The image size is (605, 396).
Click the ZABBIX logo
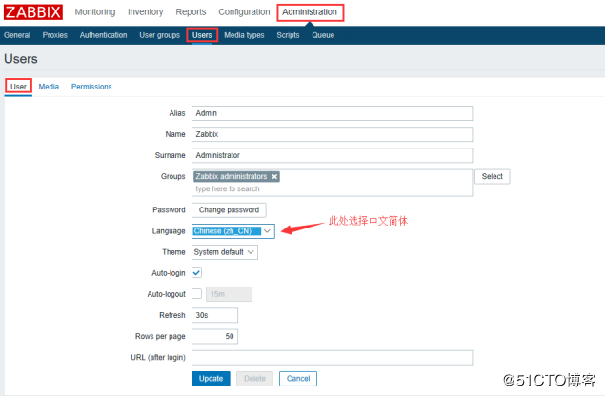(x=33, y=12)
